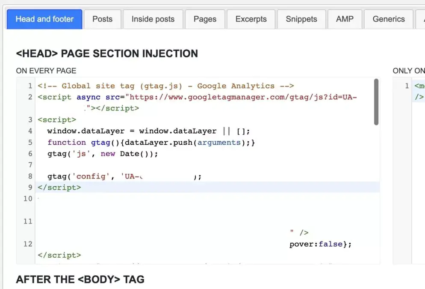Select the Head and footer tab
The image size is (425, 289).
pyautogui.click(x=44, y=19)
